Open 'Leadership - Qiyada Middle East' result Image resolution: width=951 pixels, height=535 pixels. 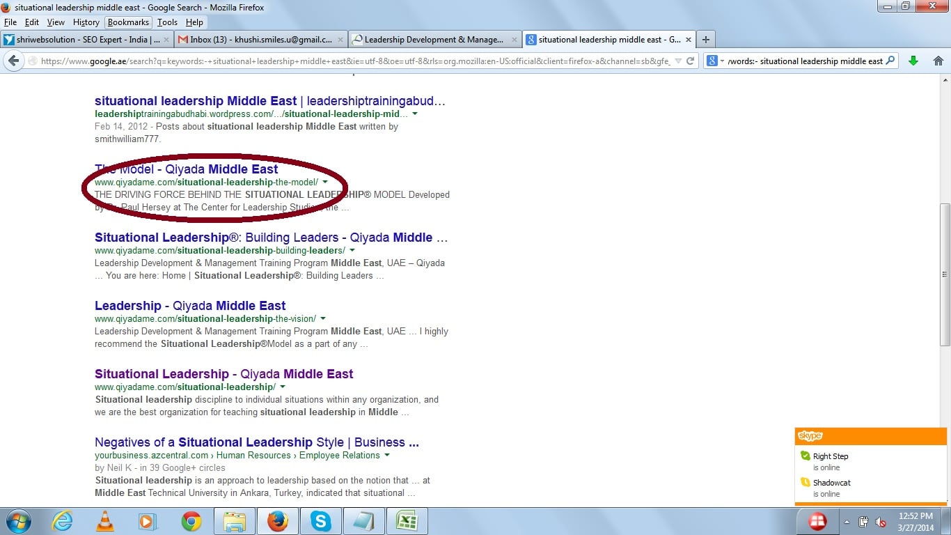coord(190,306)
